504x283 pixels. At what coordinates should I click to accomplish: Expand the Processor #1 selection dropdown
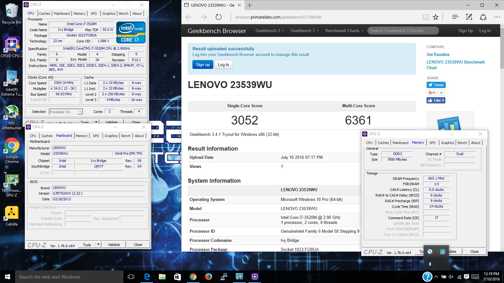(80, 112)
